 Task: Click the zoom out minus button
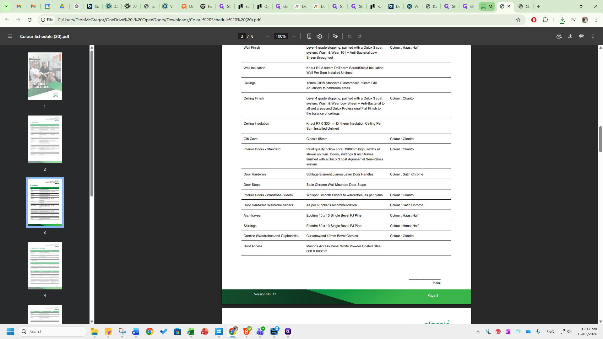pyautogui.click(x=268, y=36)
